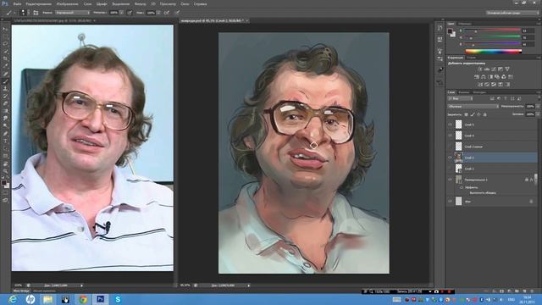
Task: Hide the selected Слой 2 layer
Action: click(450, 158)
